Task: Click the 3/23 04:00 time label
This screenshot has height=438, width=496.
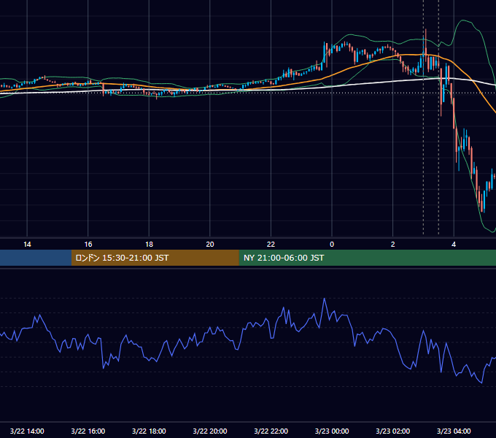Action: pyautogui.click(x=454, y=431)
